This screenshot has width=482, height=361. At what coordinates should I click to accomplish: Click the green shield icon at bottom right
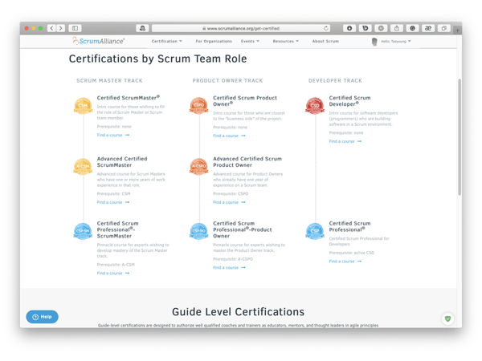(x=447, y=318)
